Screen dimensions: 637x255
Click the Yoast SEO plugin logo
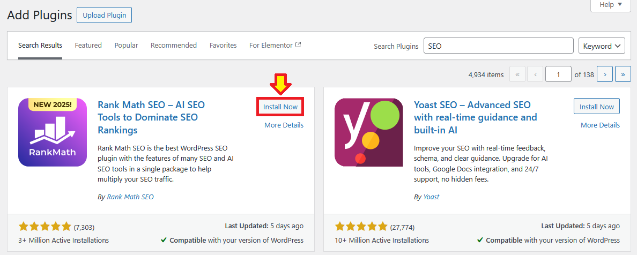369,132
